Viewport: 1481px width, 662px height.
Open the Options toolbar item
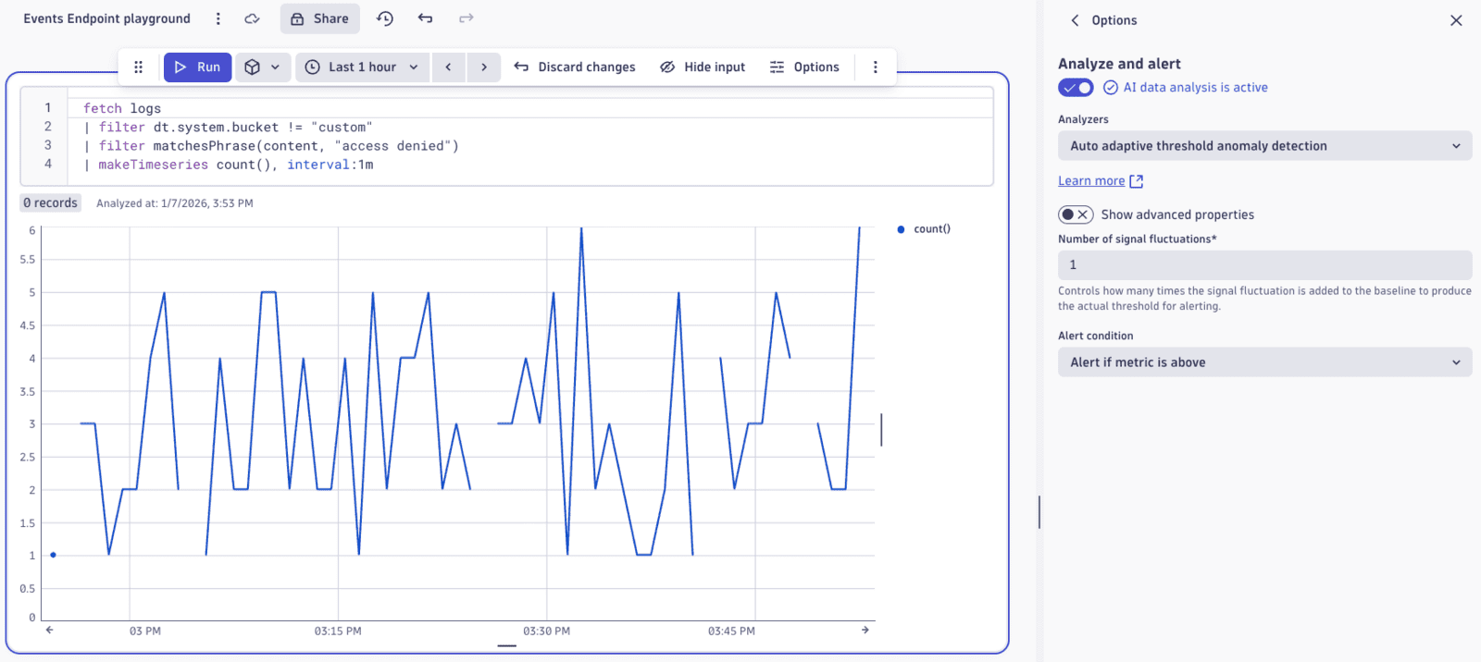click(x=804, y=67)
